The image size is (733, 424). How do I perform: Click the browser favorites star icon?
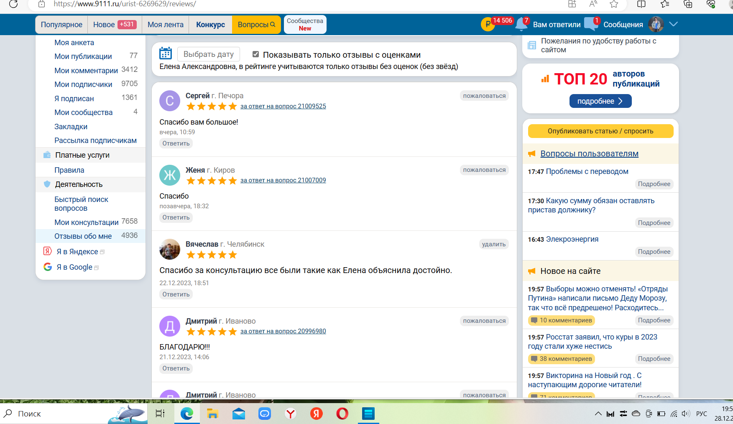pyautogui.click(x=614, y=4)
